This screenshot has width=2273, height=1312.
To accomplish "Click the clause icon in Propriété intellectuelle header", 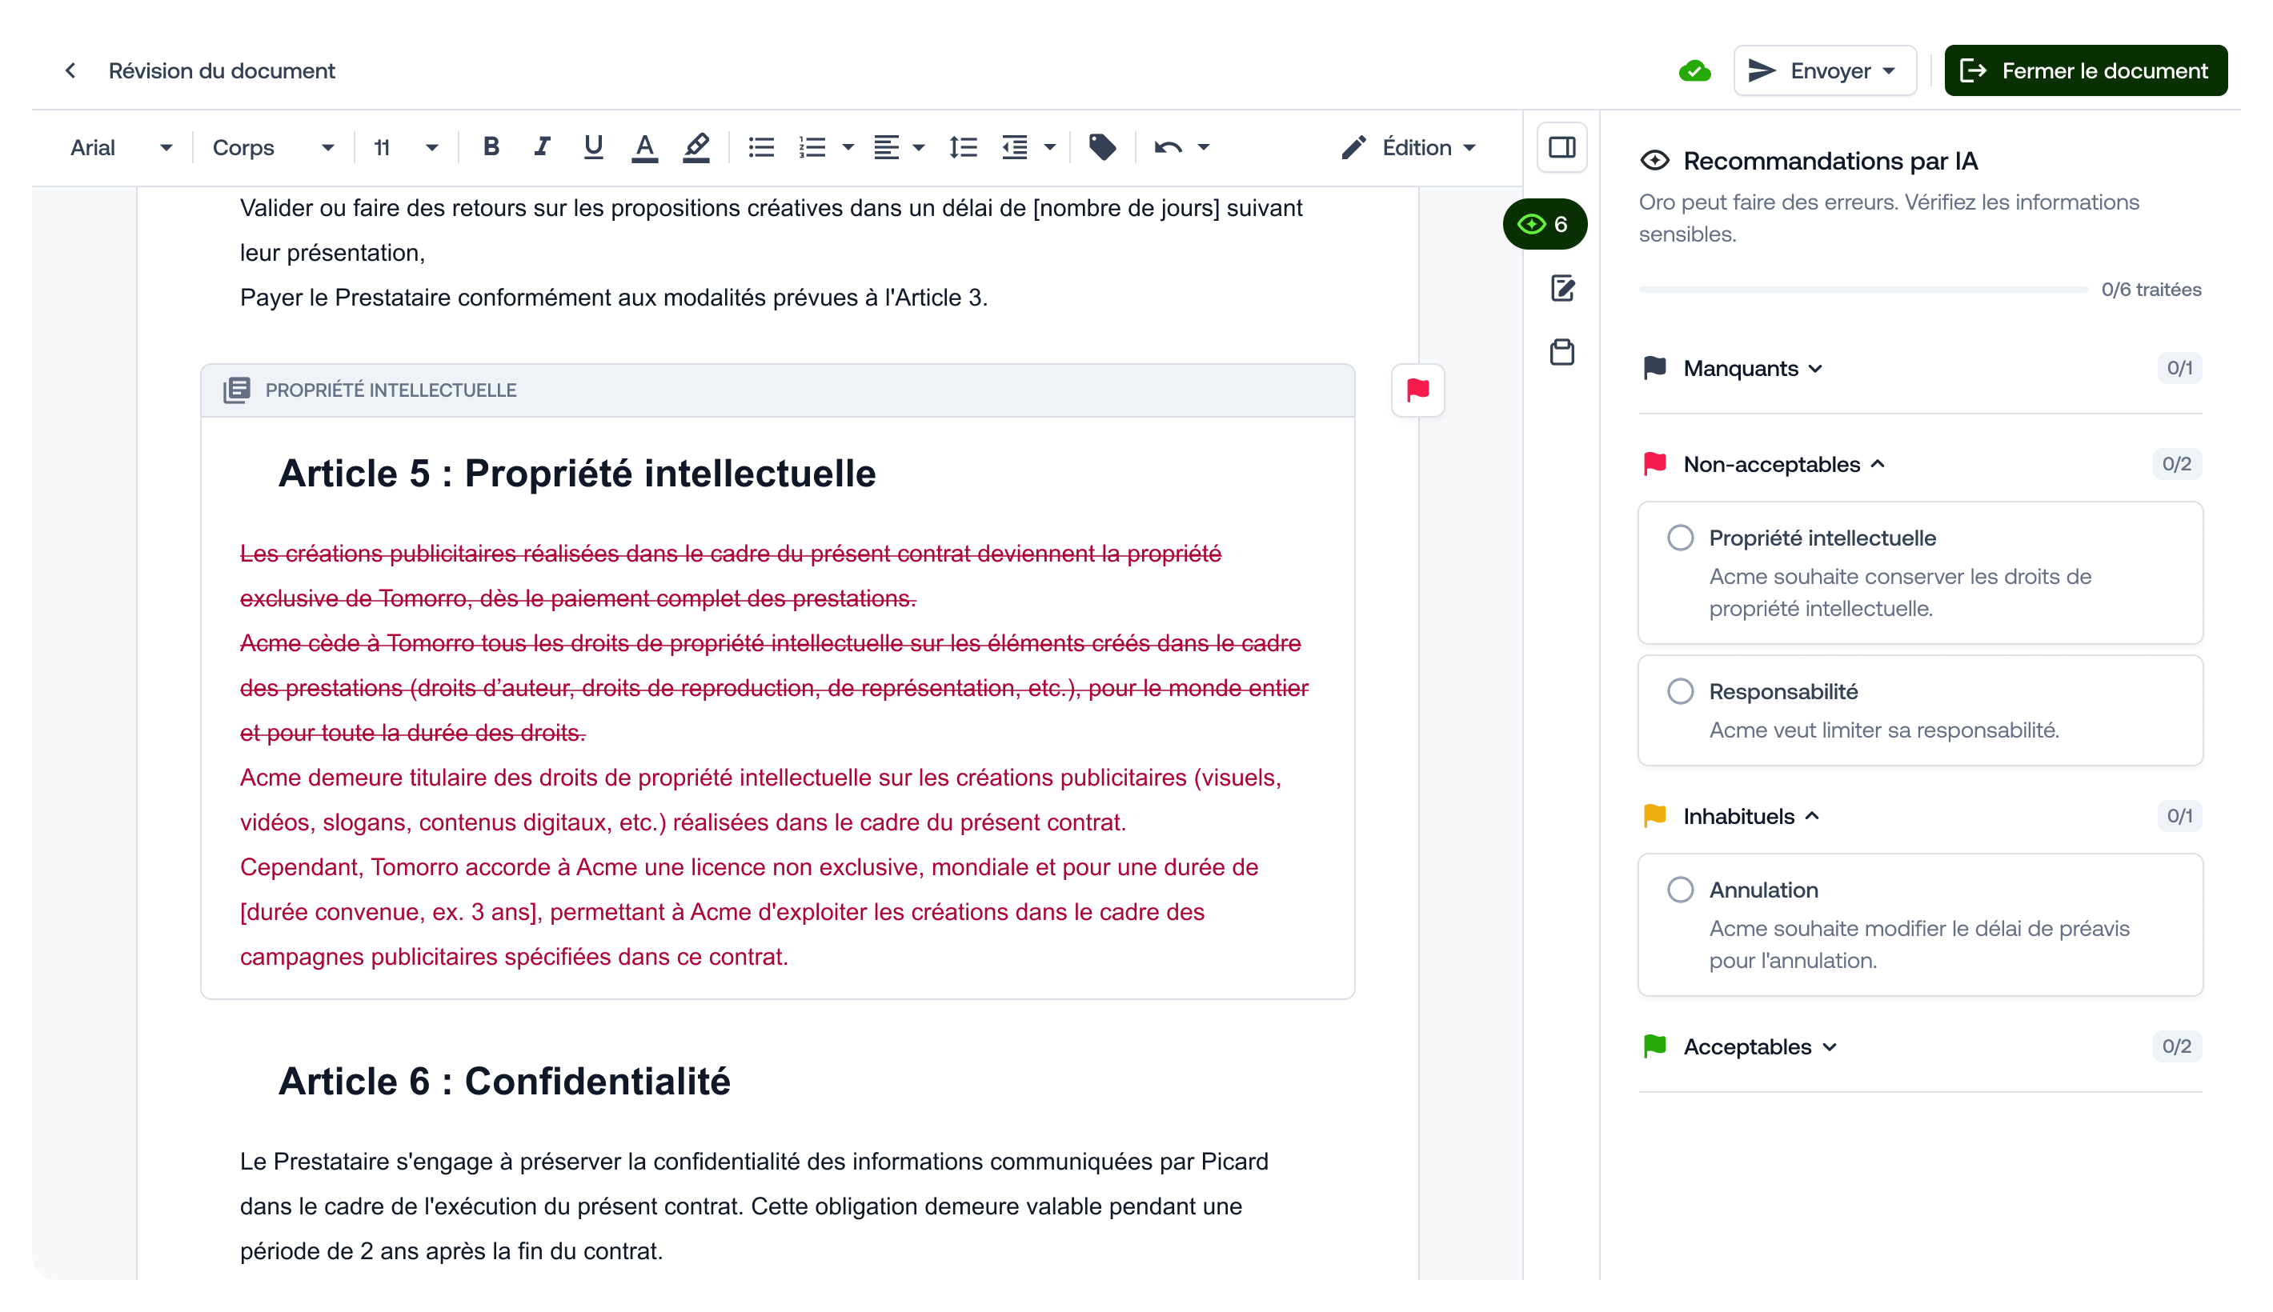I will point(236,390).
